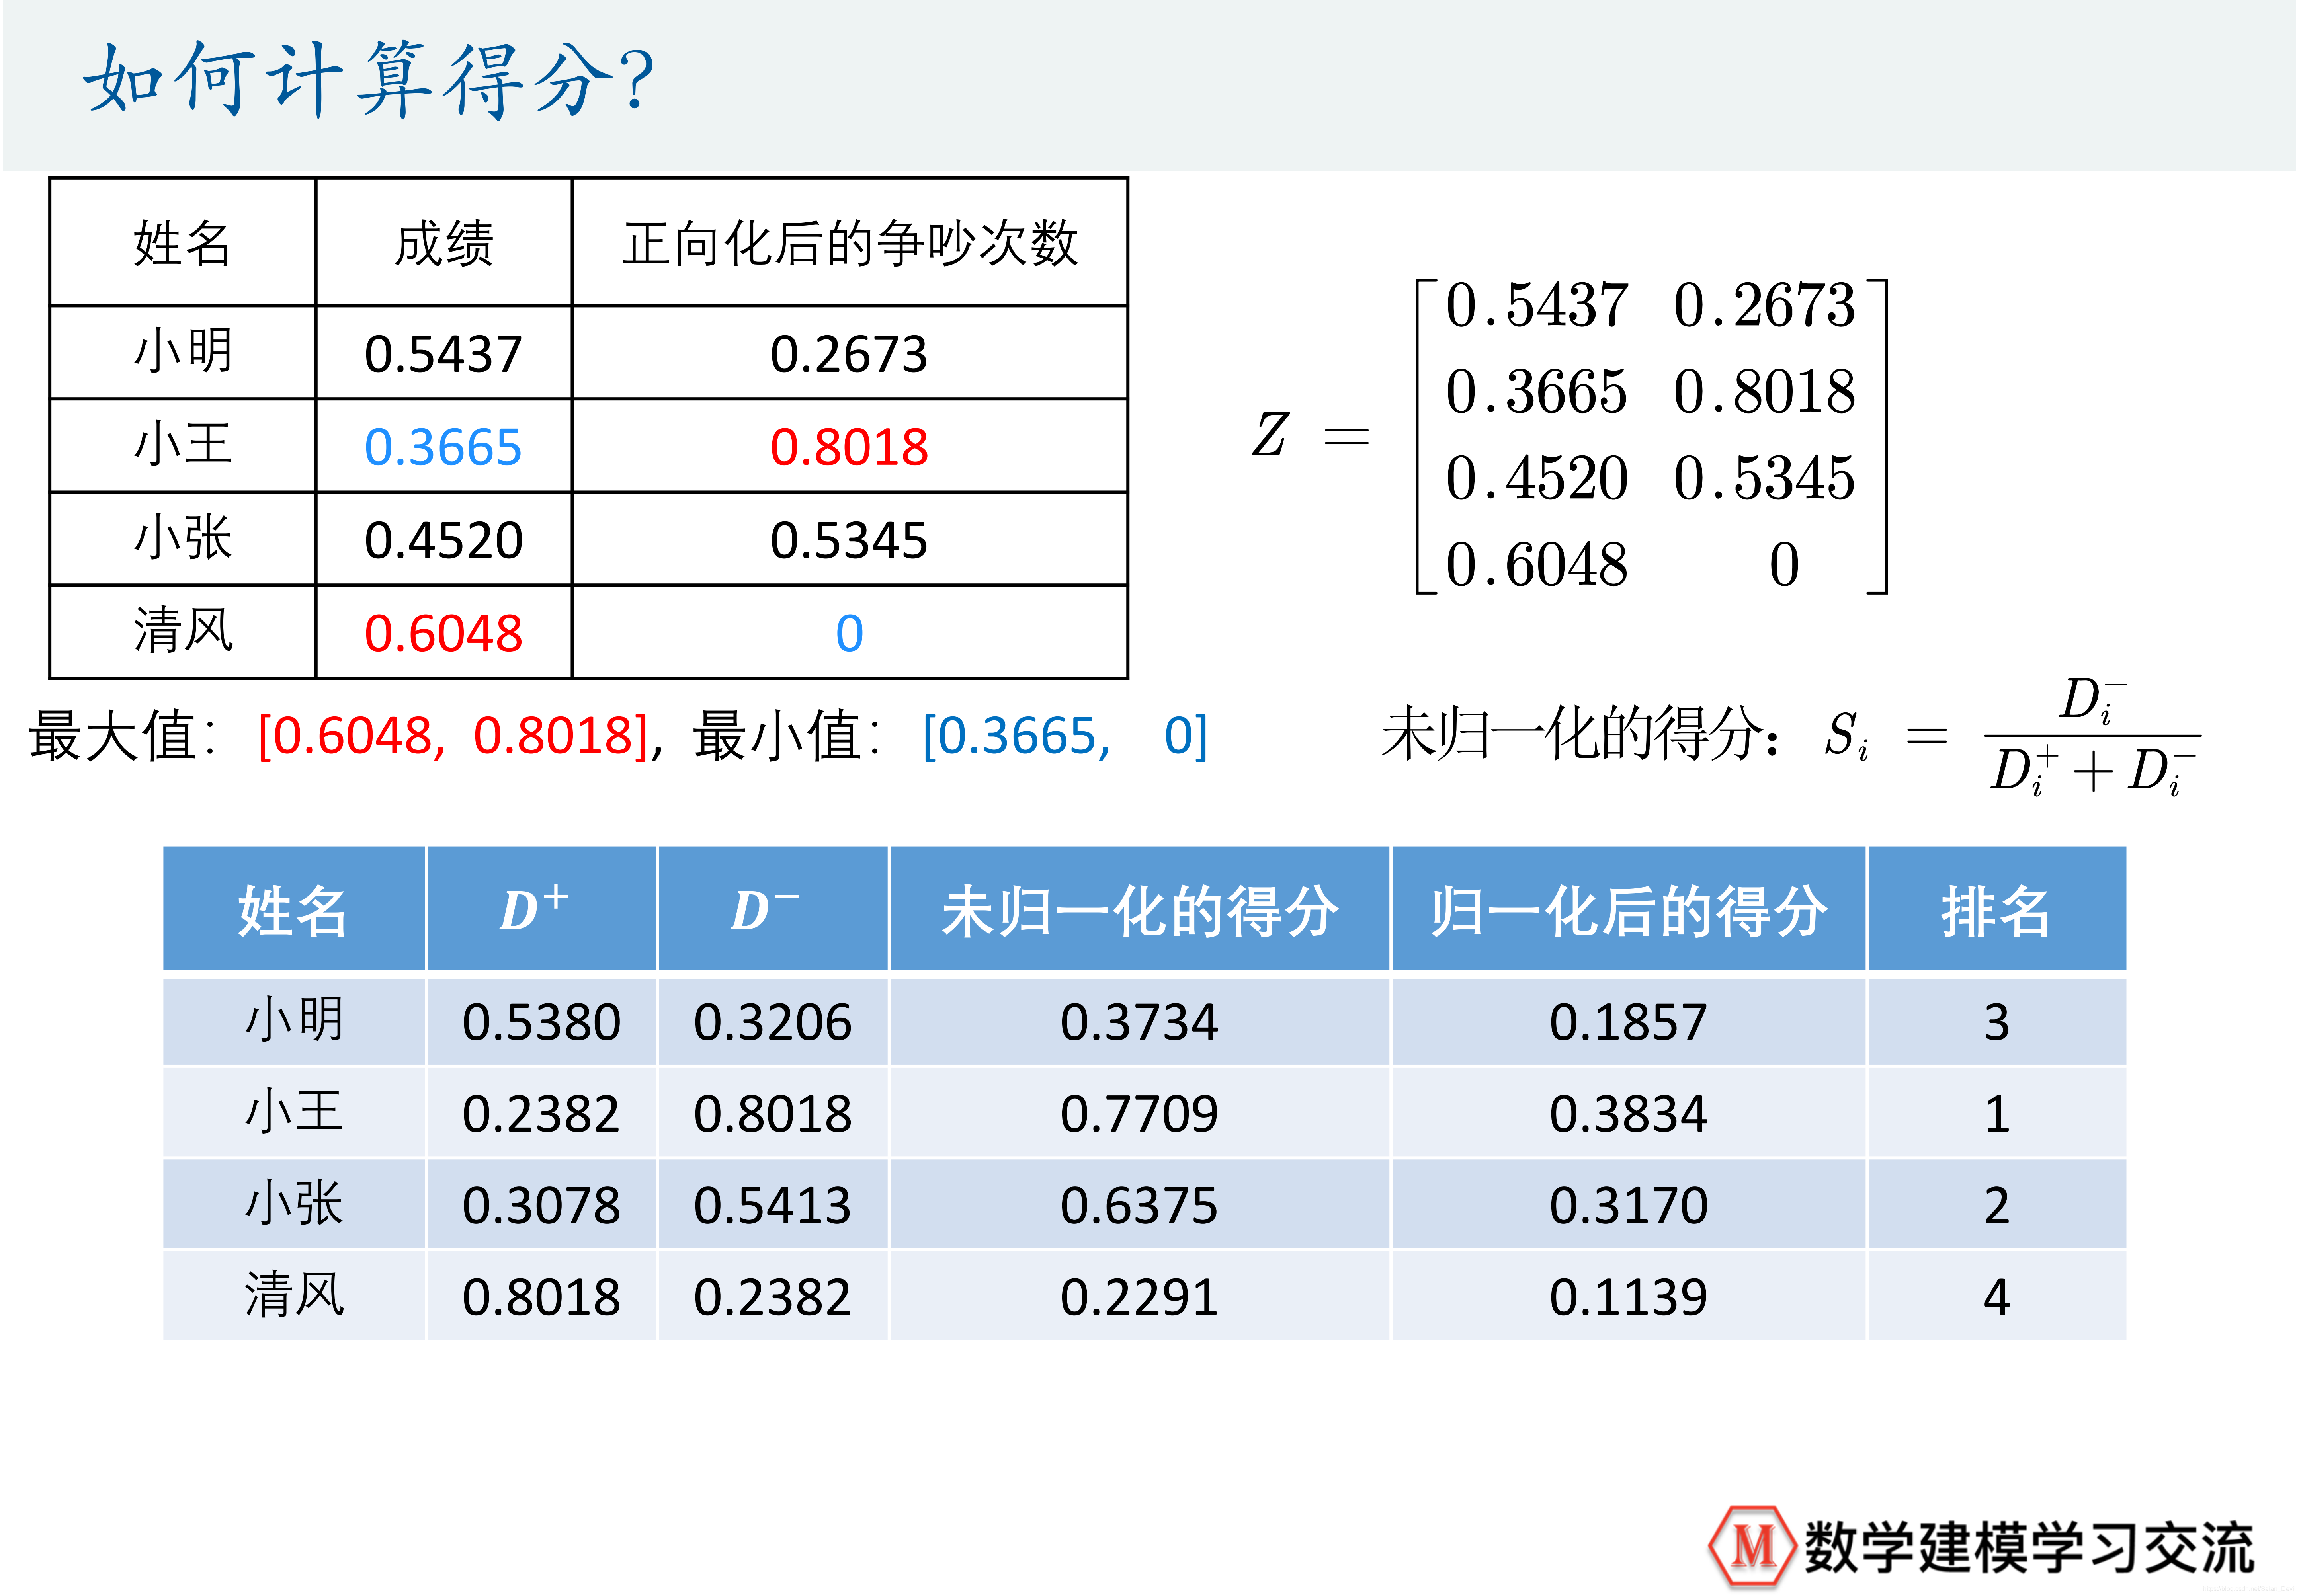
Task: Click the 数学建模学习交流 footer text
Action: point(2029,1548)
